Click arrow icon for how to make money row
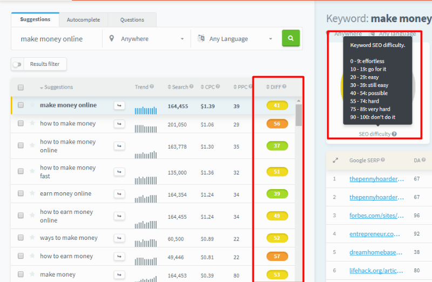The image size is (432, 282). coord(119,124)
